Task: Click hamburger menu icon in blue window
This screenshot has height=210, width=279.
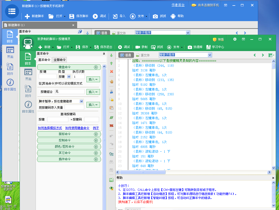Action: 12,11
